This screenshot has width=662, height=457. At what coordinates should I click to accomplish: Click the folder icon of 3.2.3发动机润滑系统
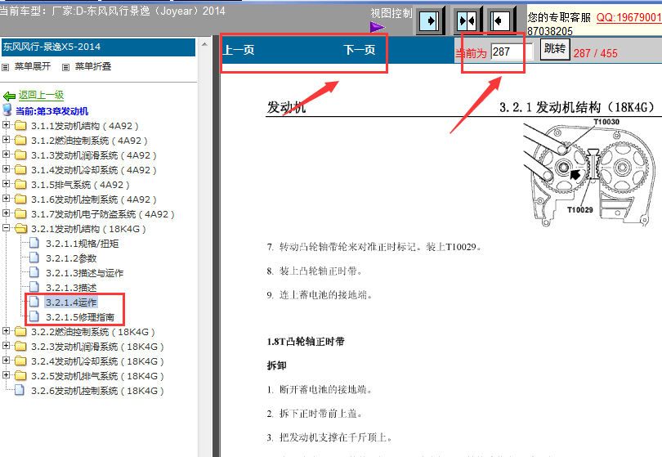20,347
